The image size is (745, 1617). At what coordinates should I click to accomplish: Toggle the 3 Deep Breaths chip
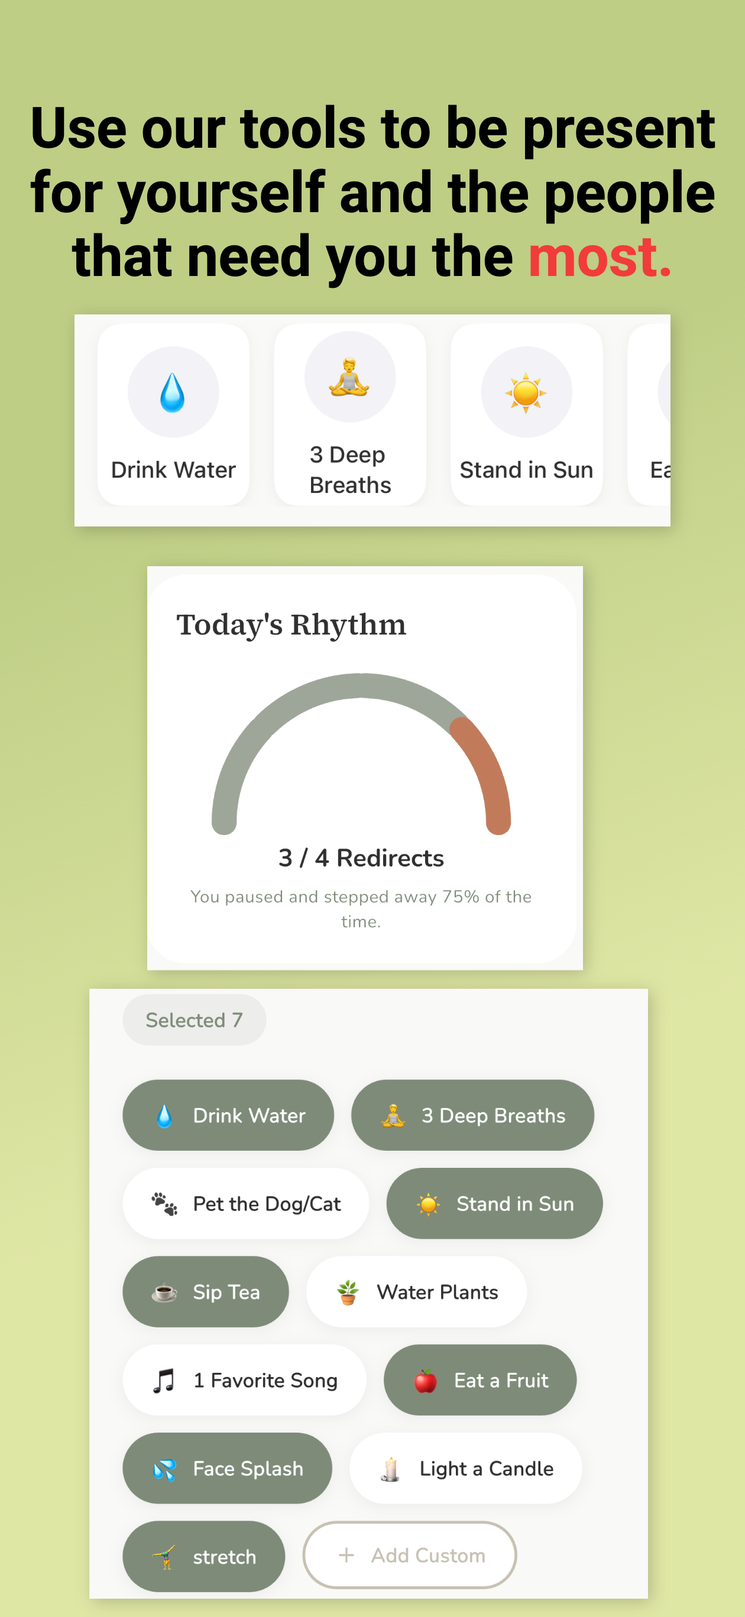pyautogui.click(x=472, y=1115)
